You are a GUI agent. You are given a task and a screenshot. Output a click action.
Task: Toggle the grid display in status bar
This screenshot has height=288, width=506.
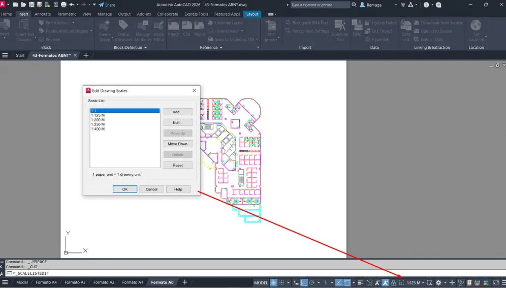(x=274, y=282)
